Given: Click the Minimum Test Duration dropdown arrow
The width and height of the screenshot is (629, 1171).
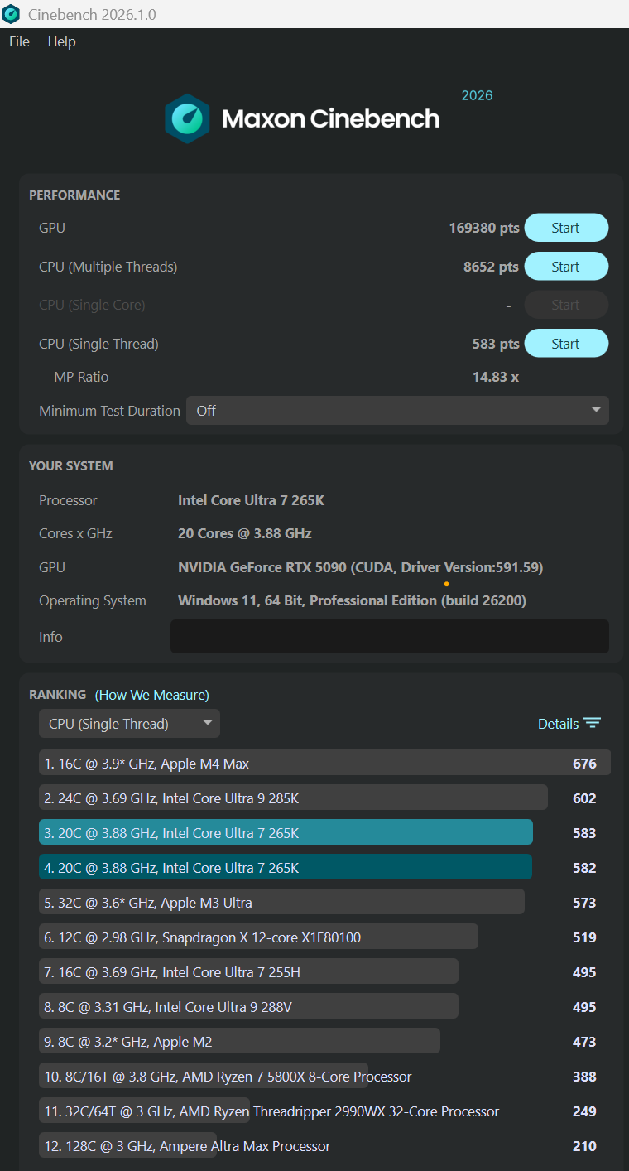Looking at the screenshot, I should (596, 411).
